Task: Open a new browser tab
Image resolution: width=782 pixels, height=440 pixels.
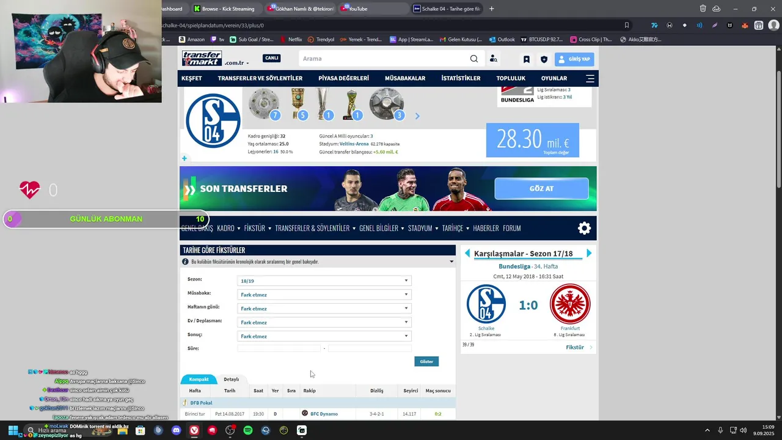Action: [x=492, y=9]
